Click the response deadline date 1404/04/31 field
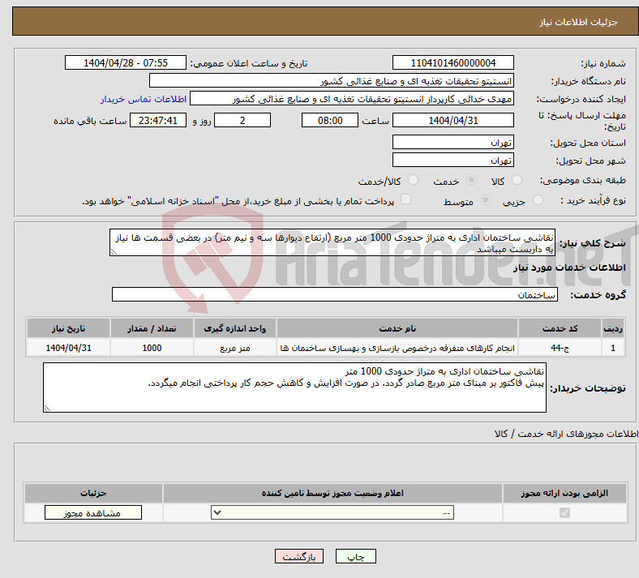Image resolution: width=639 pixels, height=578 pixels. point(452,120)
